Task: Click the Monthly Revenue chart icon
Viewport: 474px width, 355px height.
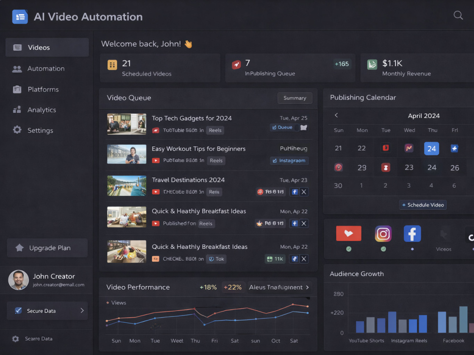Action: point(372,64)
